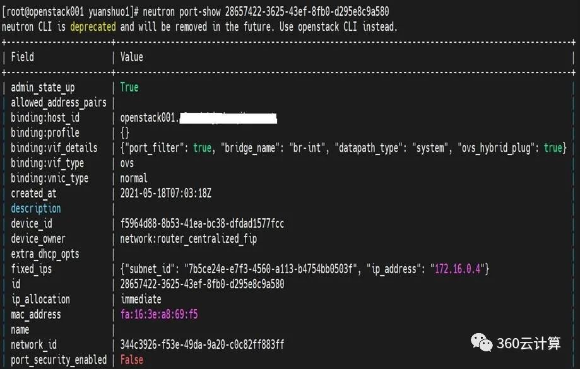
Task: Click the MAC address fa:16:3e:a8:69:f5
Action: [159, 314]
